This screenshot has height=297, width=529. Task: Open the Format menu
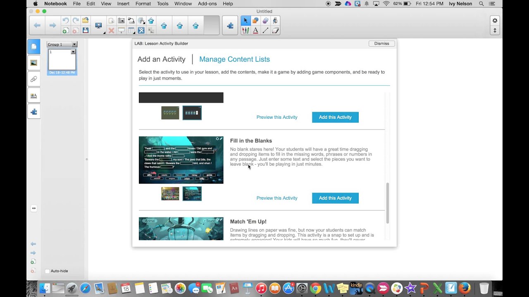[143, 4]
